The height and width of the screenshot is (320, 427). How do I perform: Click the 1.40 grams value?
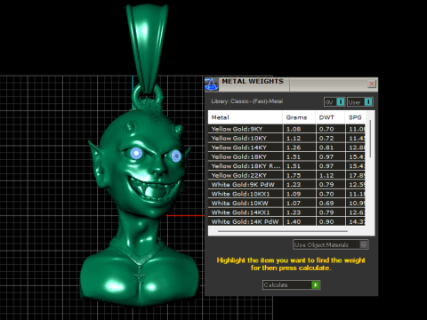(294, 221)
